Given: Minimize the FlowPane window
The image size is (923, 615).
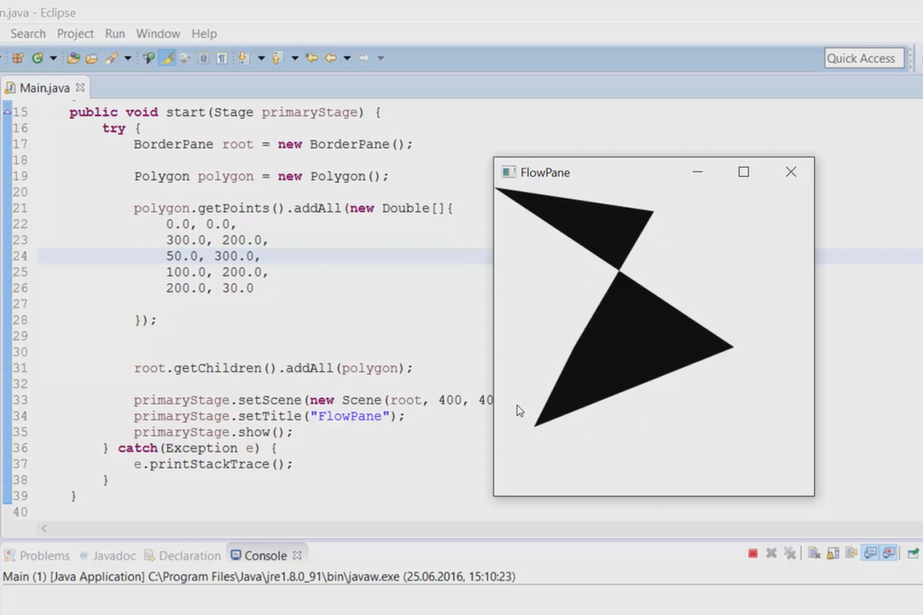Looking at the screenshot, I should (698, 172).
